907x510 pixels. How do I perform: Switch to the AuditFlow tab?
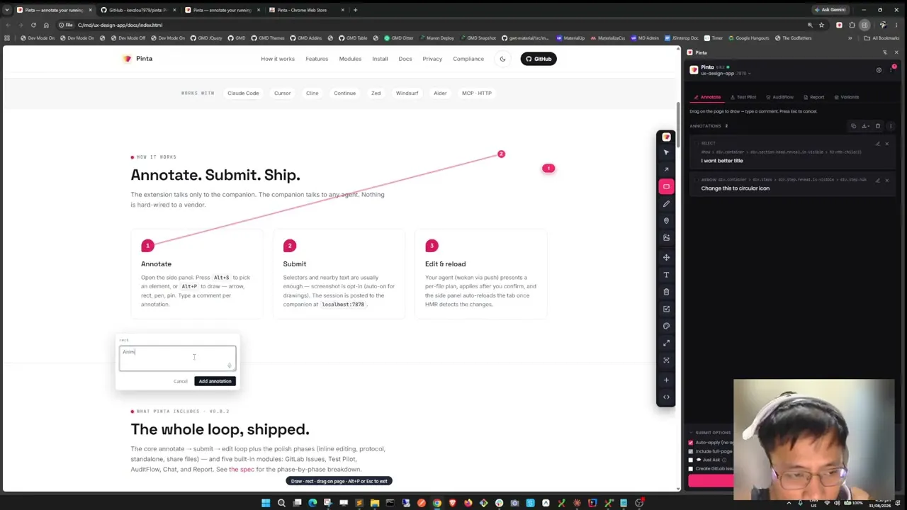(x=780, y=97)
